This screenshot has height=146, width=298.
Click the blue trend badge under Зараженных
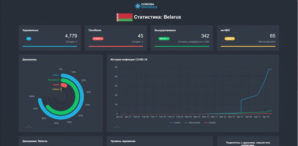(x=29, y=39)
